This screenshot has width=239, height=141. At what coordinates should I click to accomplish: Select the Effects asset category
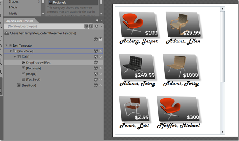[13, 7]
